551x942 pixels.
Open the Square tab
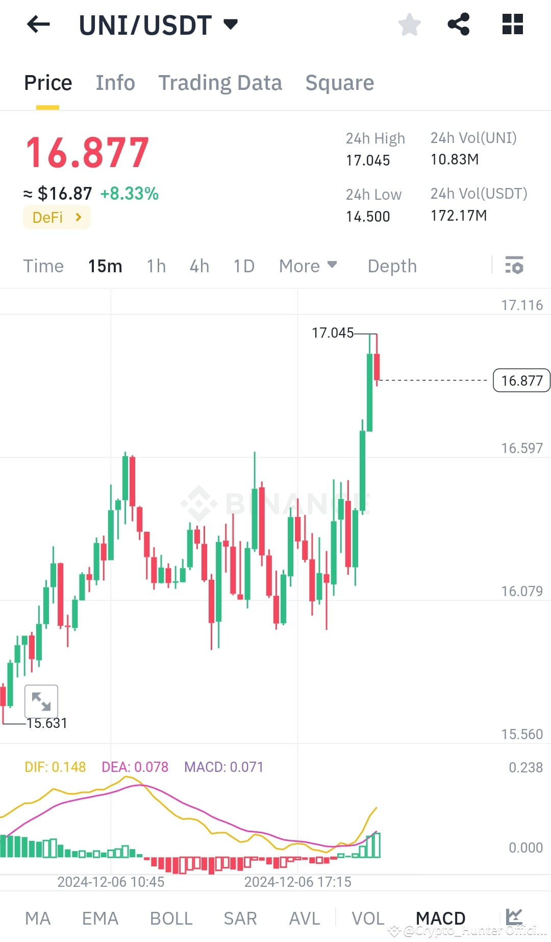point(339,82)
